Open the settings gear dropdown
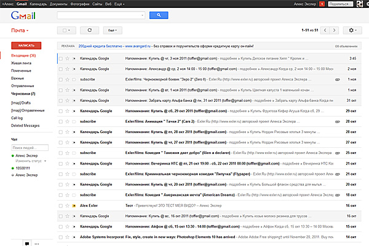Image resolution: width=369 pixels, height=246 pixels. coord(353,29)
